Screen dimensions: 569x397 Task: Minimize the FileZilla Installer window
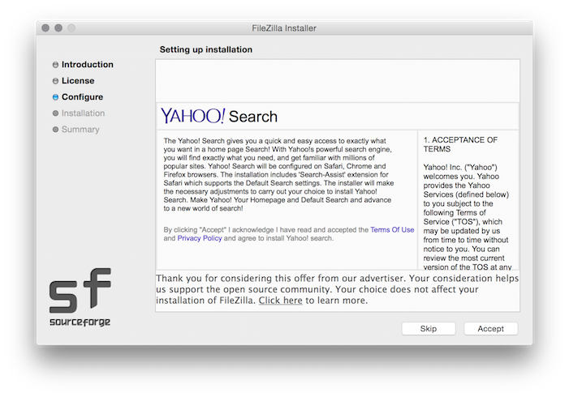click(x=58, y=28)
